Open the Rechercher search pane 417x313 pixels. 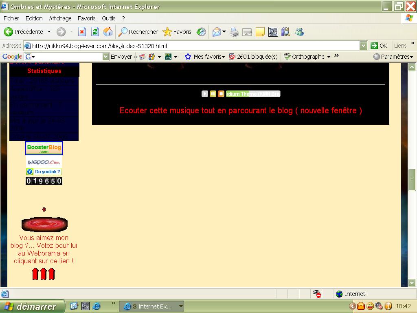[138, 32]
